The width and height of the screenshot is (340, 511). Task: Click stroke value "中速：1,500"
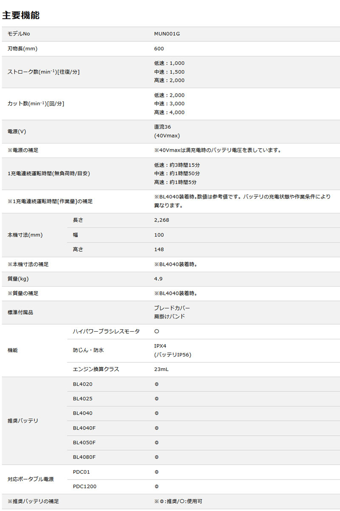pos(170,72)
